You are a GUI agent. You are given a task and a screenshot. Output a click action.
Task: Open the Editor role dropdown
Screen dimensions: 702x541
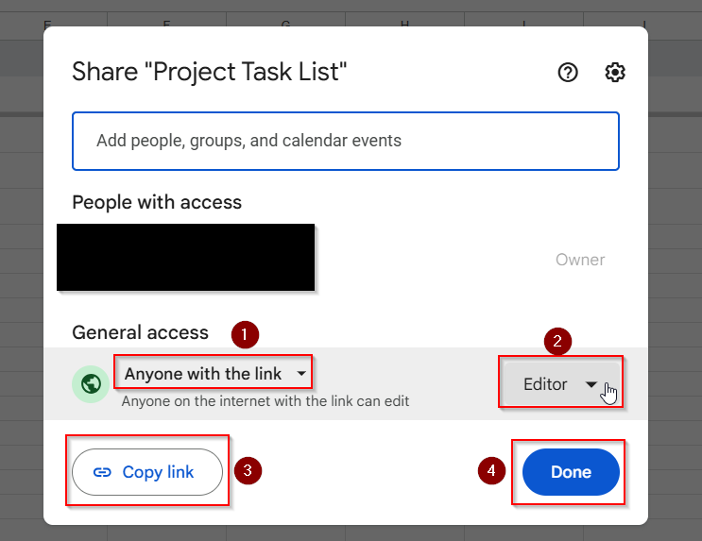(x=561, y=384)
